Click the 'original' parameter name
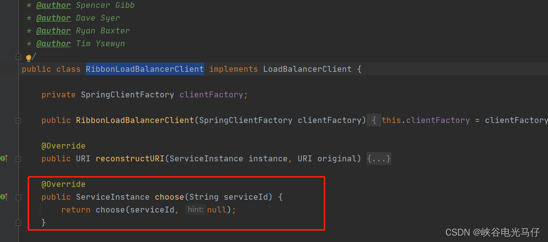 pos(337,159)
